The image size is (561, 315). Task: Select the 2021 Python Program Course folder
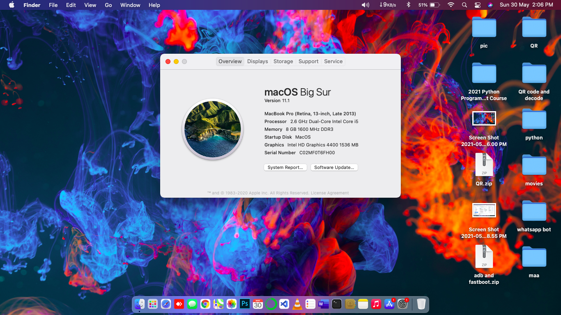484,73
